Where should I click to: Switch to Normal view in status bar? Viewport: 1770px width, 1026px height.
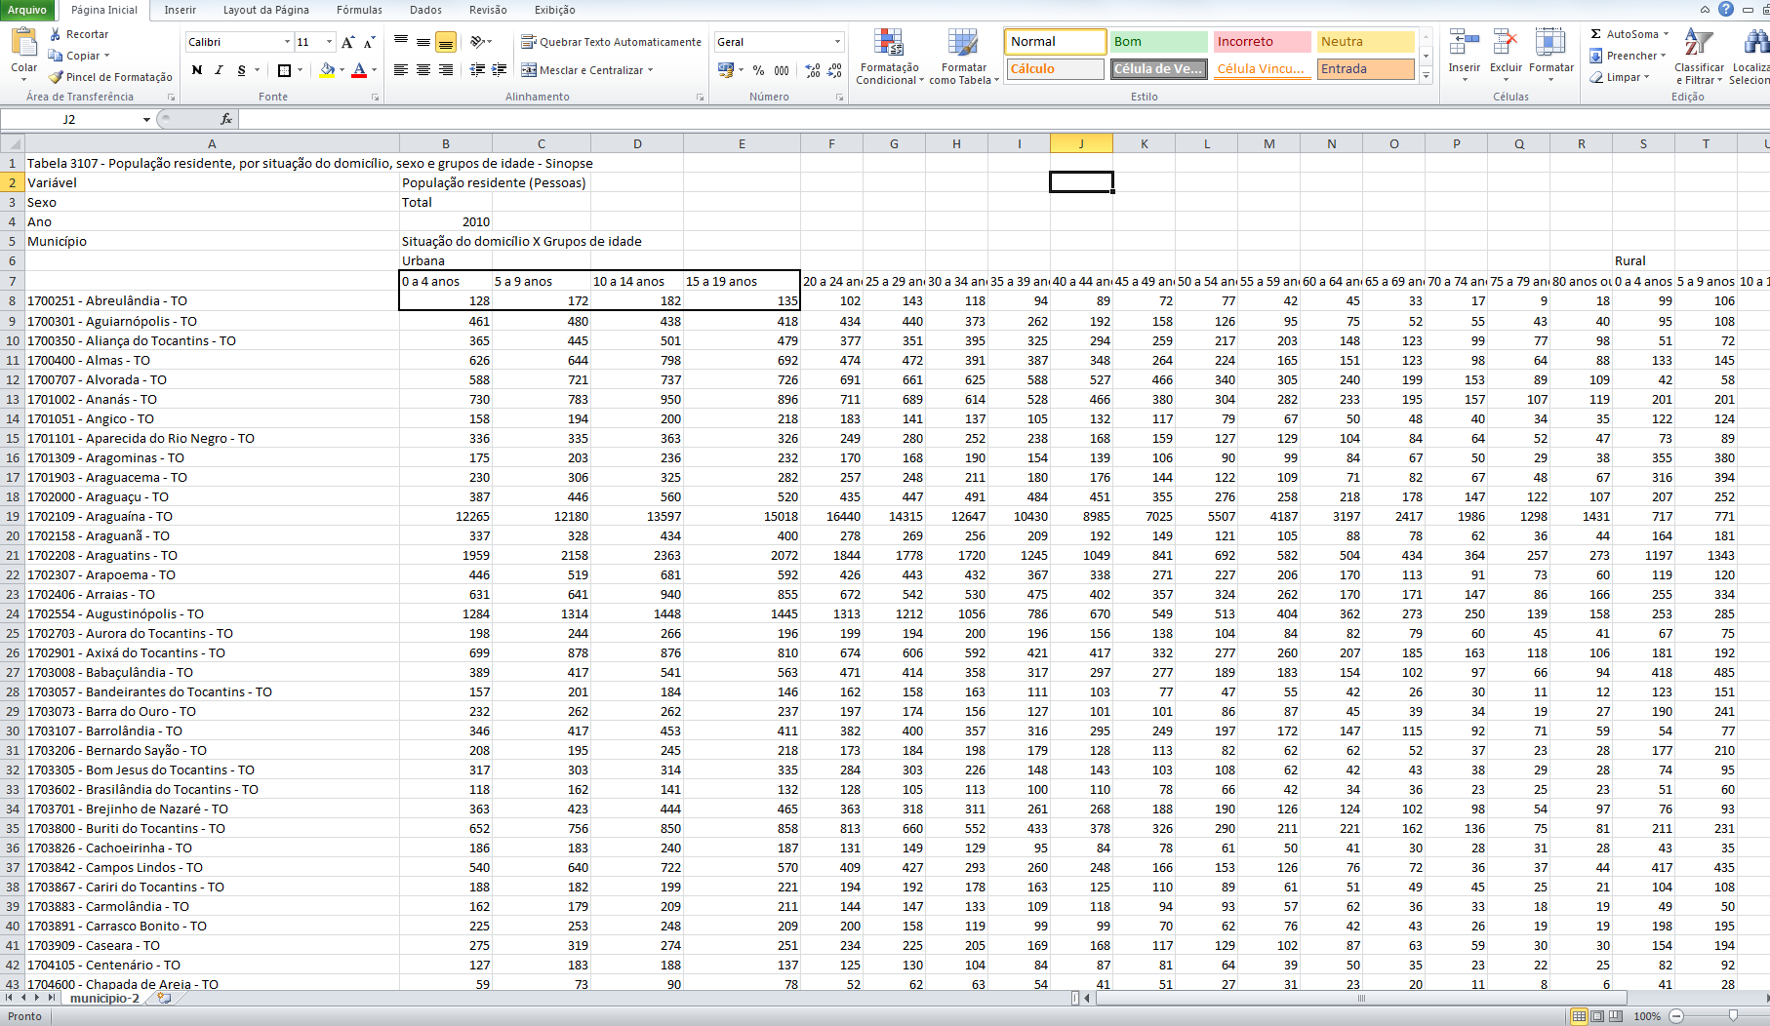tap(1579, 1016)
